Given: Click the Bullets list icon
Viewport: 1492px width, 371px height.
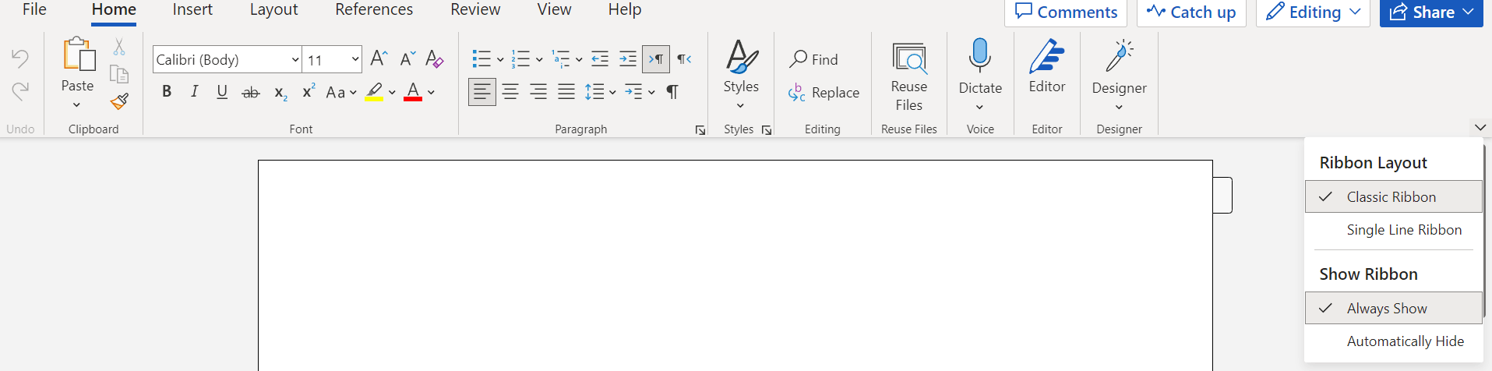Looking at the screenshot, I should (x=481, y=58).
